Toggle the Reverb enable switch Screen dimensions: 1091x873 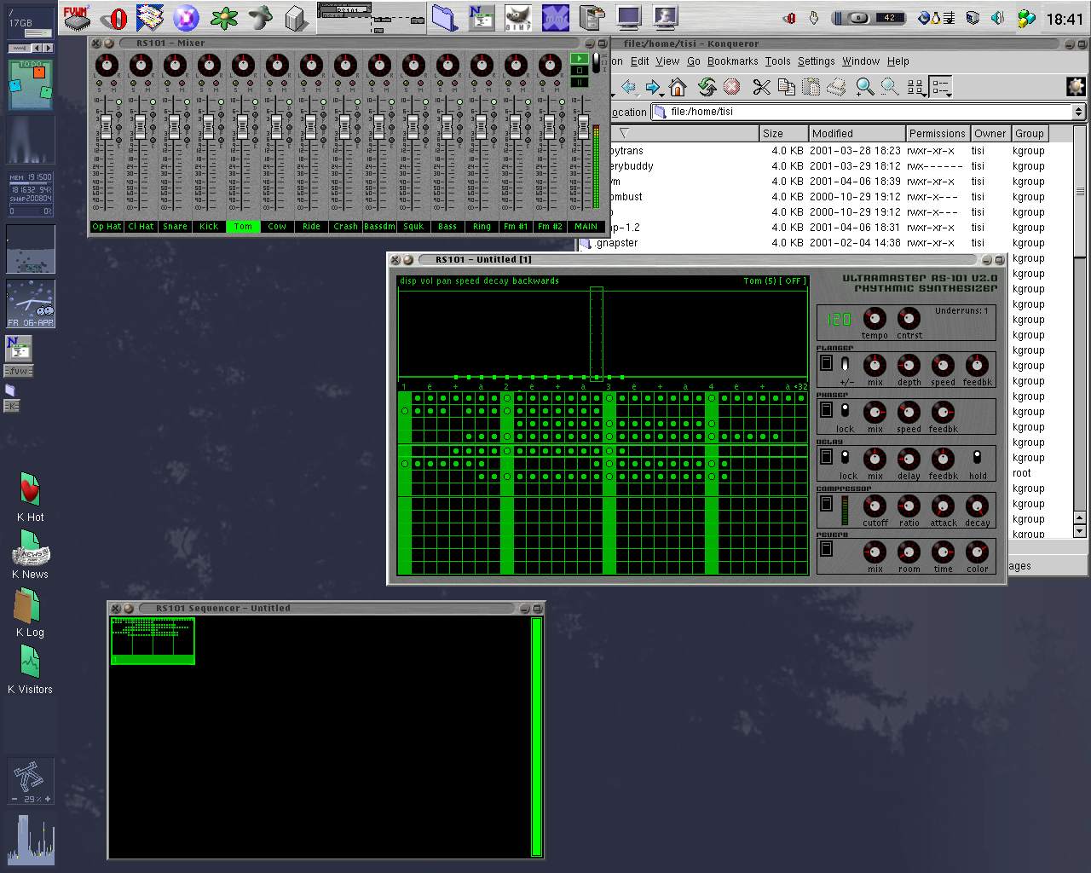(x=826, y=550)
